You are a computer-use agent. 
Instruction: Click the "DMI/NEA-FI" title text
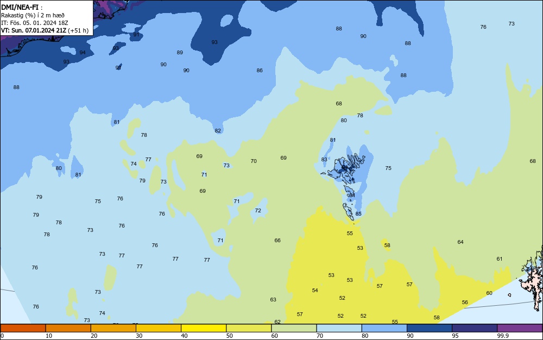20,7
